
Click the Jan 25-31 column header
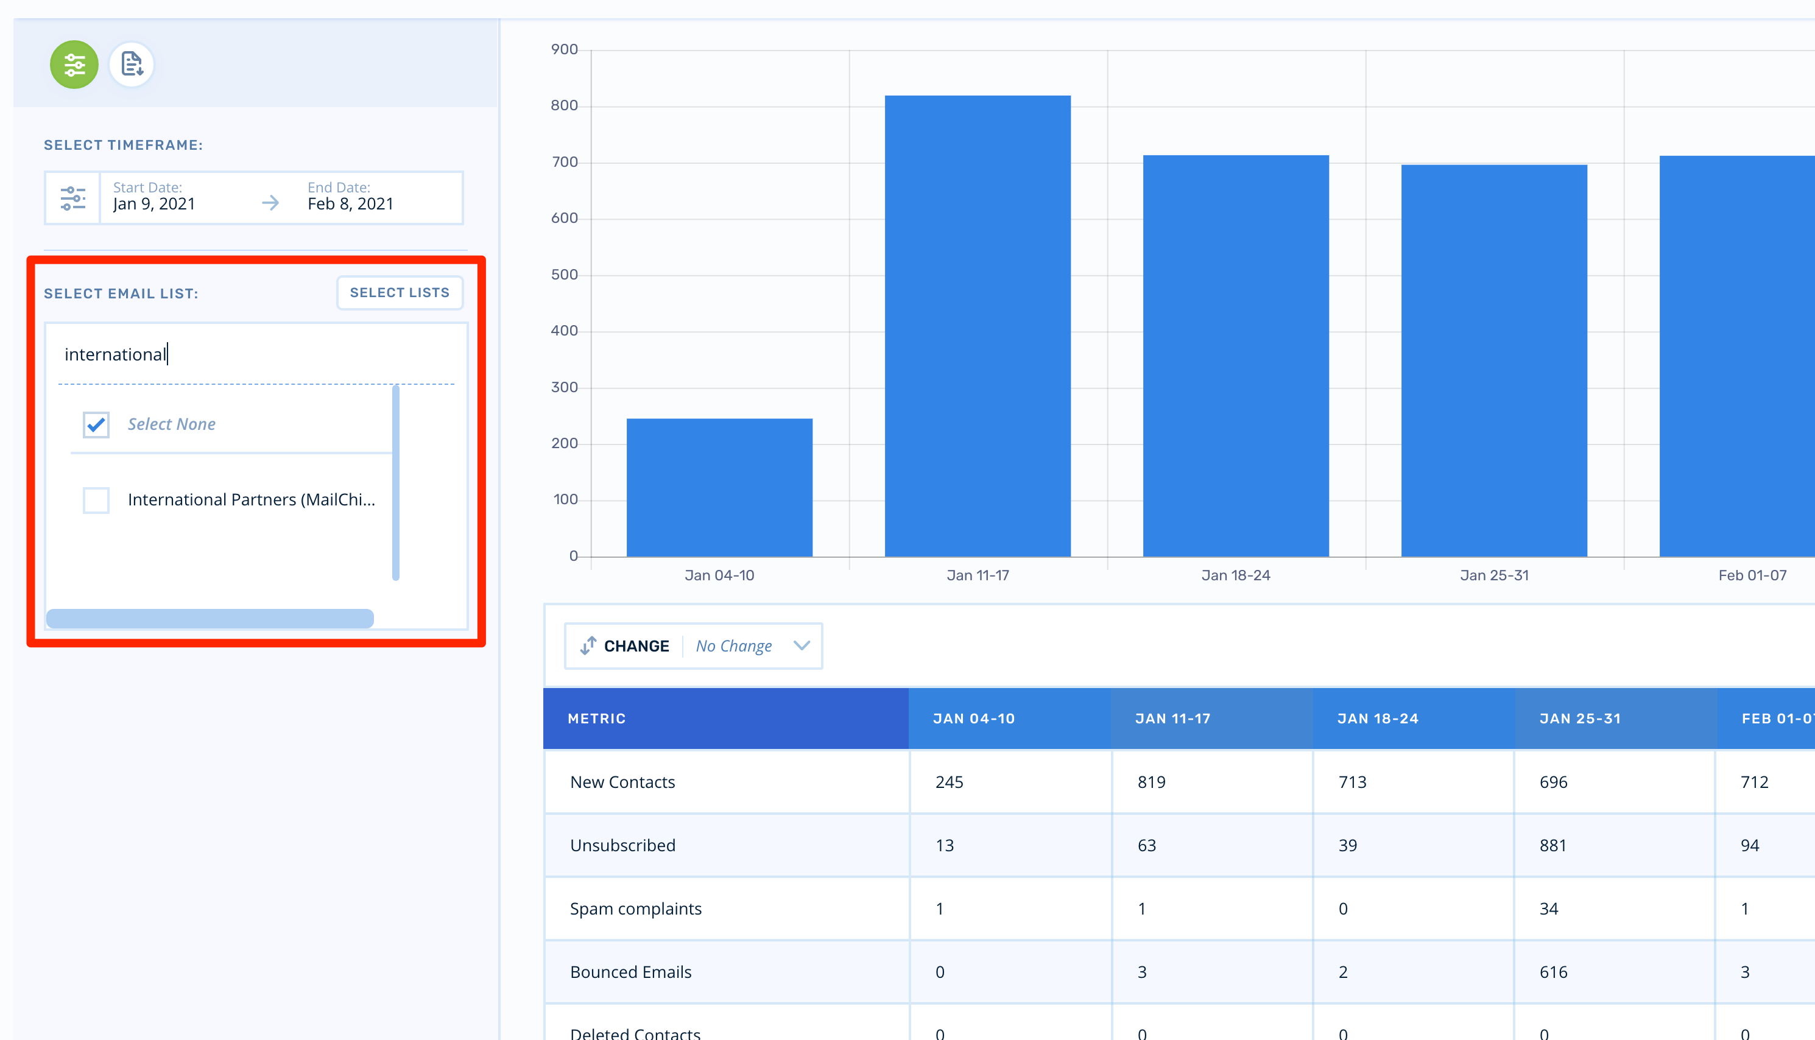1579,719
